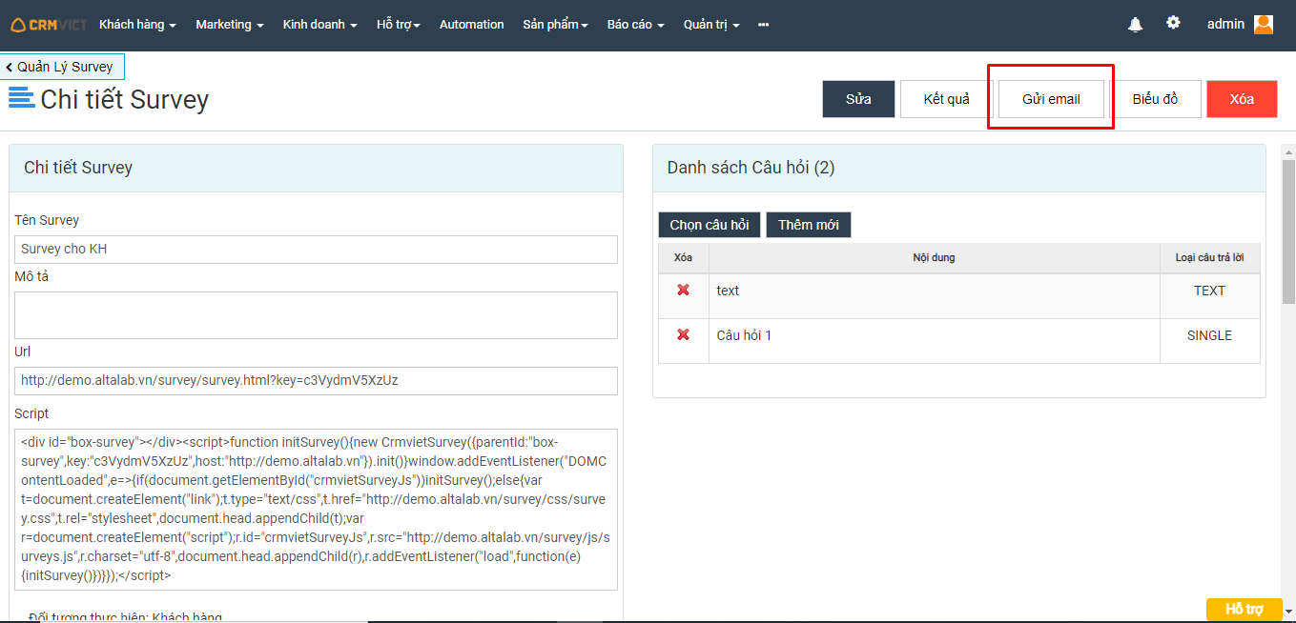Screen dimensions: 1296x623
Task: Click the Sửa button
Action: 858,99
